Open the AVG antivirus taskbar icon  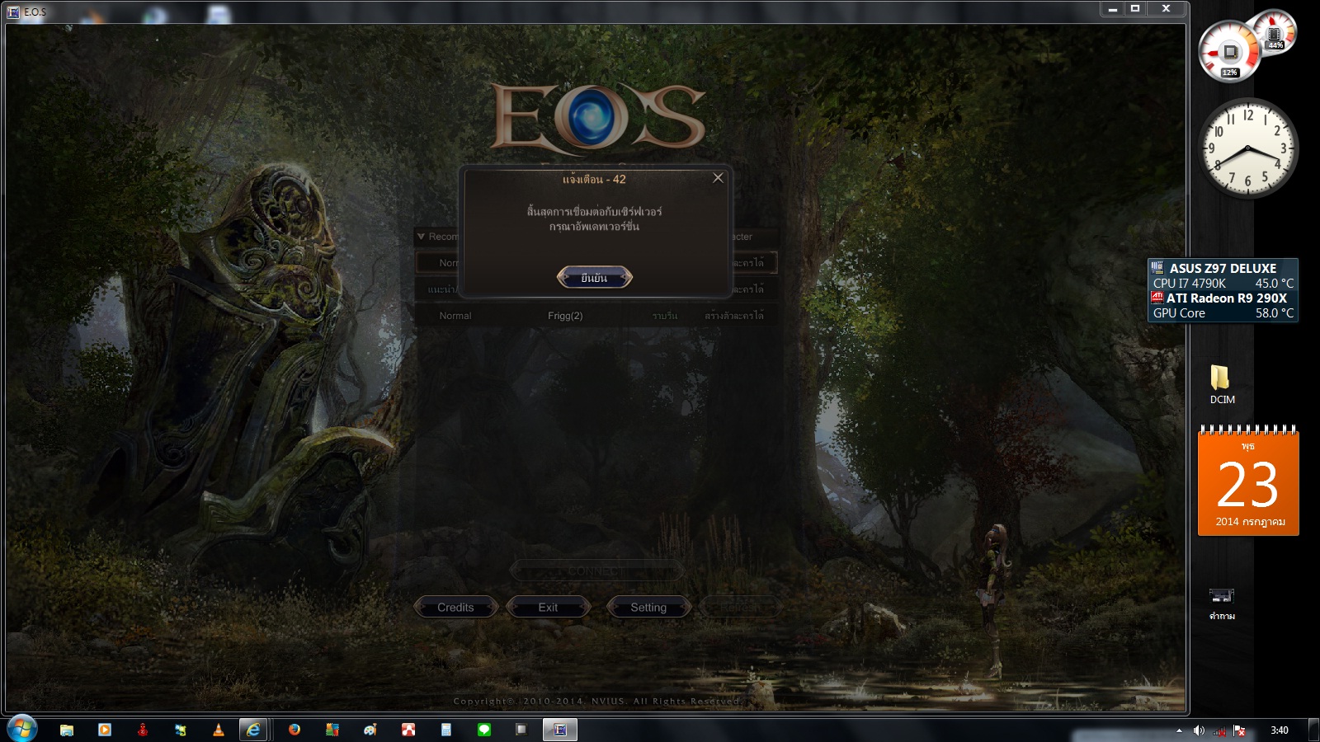coord(332,730)
